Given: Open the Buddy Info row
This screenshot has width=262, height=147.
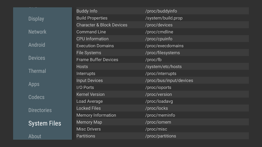Looking at the screenshot, I should [87, 11].
